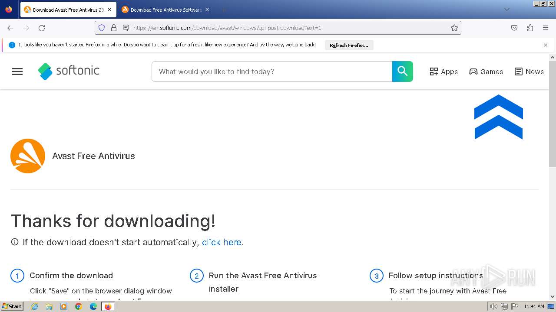Open media player from the taskbar

(x=64, y=306)
